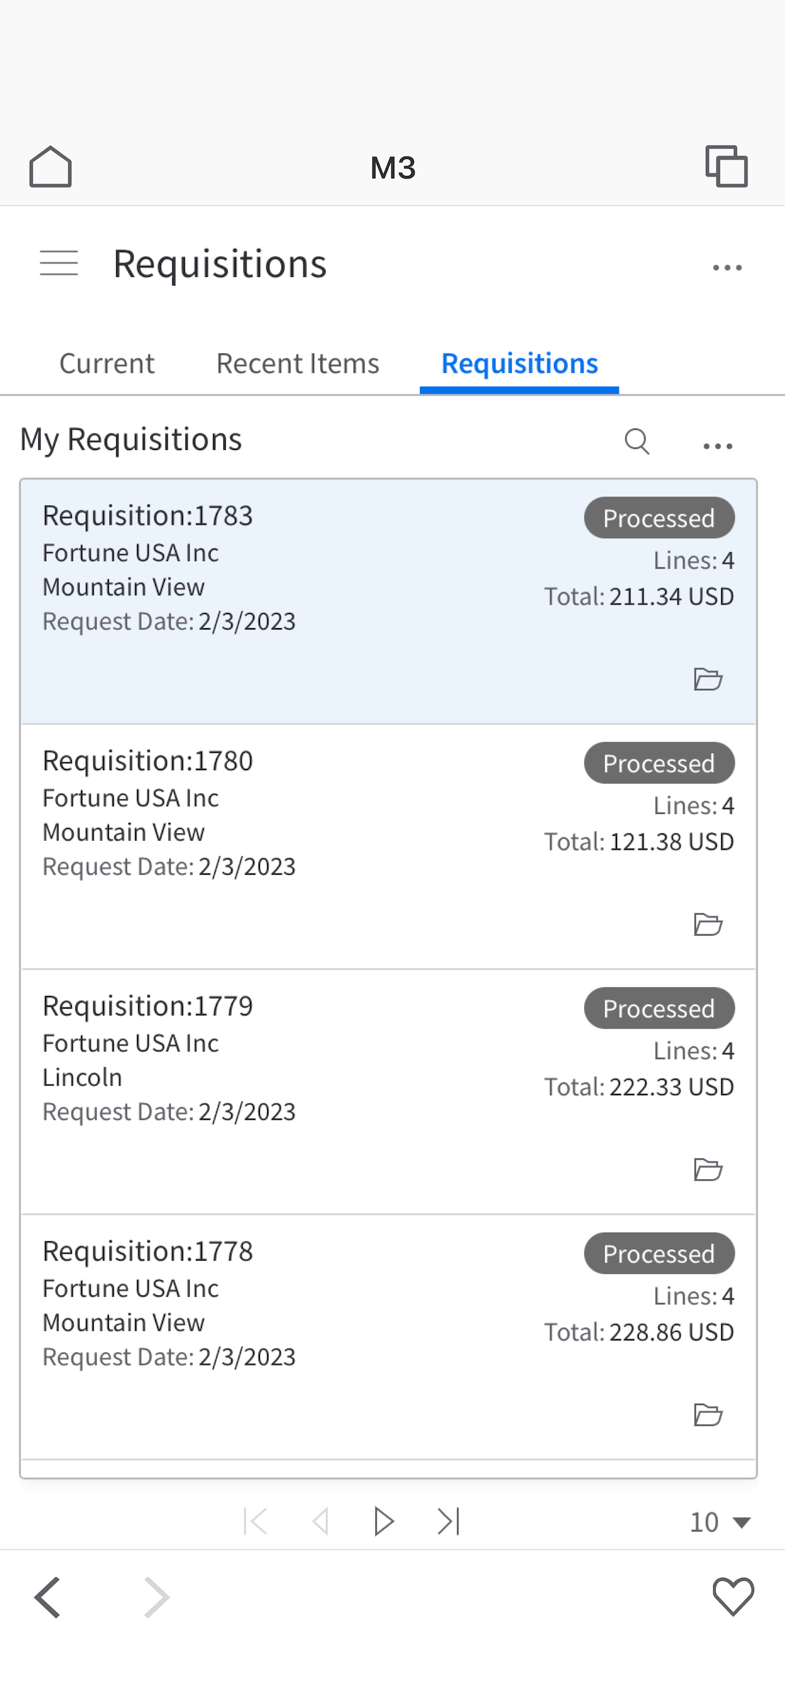Expand the page size 10 dropdown
The height and width of the screenshot is (1702, 785).
coord(719,1522)
